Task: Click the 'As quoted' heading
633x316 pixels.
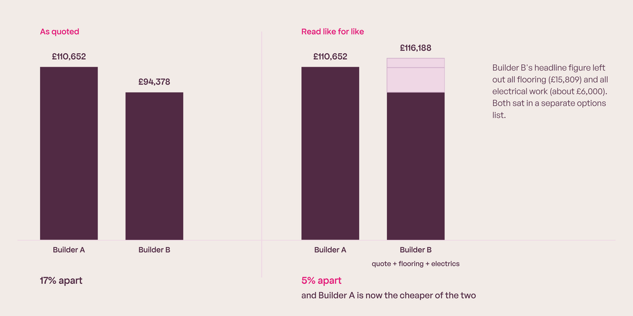Action: (59, 32)
